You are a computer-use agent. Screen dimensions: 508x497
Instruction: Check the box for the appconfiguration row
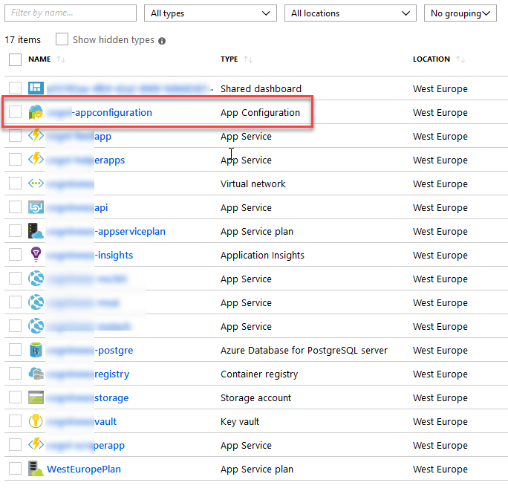click(15, 113)
